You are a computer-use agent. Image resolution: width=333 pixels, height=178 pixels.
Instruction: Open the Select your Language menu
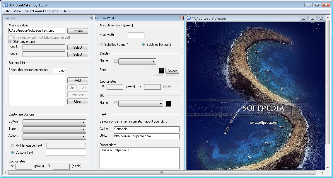coord(42,11)
